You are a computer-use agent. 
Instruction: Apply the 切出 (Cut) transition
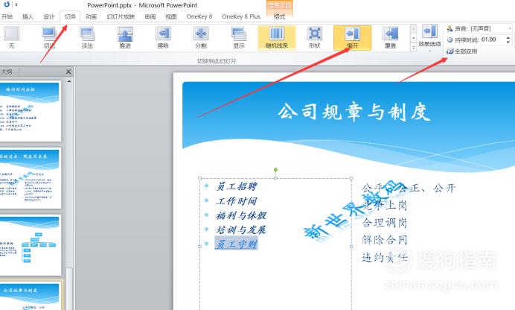[x=49, y=38]
